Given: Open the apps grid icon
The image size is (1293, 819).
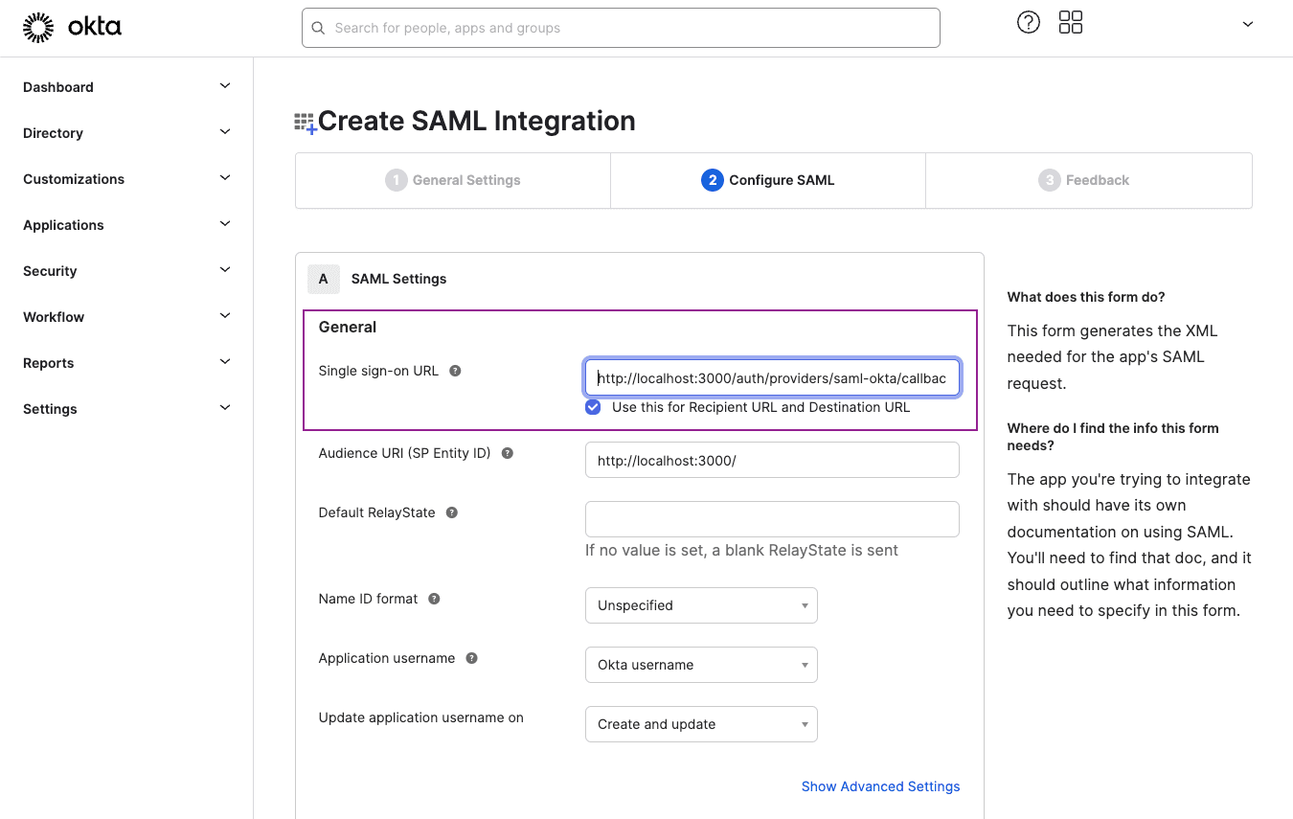Looking at the screenshot, I should (1071, 23).
